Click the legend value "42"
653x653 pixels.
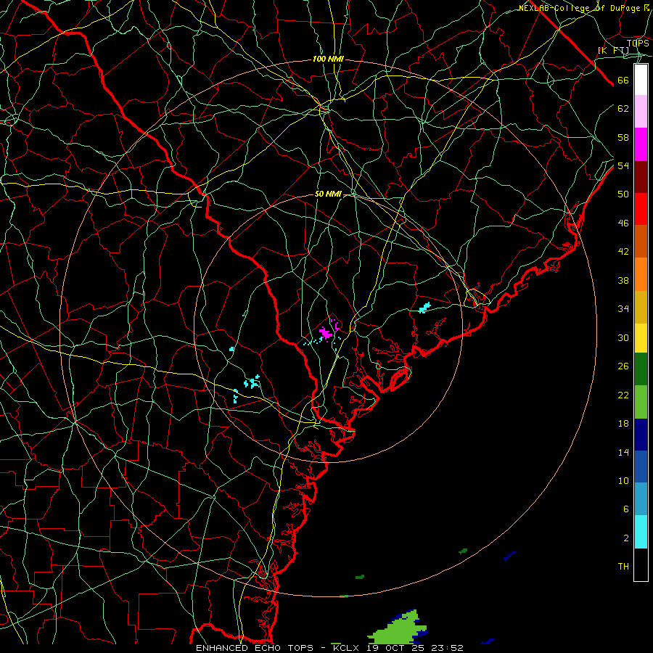tap(623, 252)
